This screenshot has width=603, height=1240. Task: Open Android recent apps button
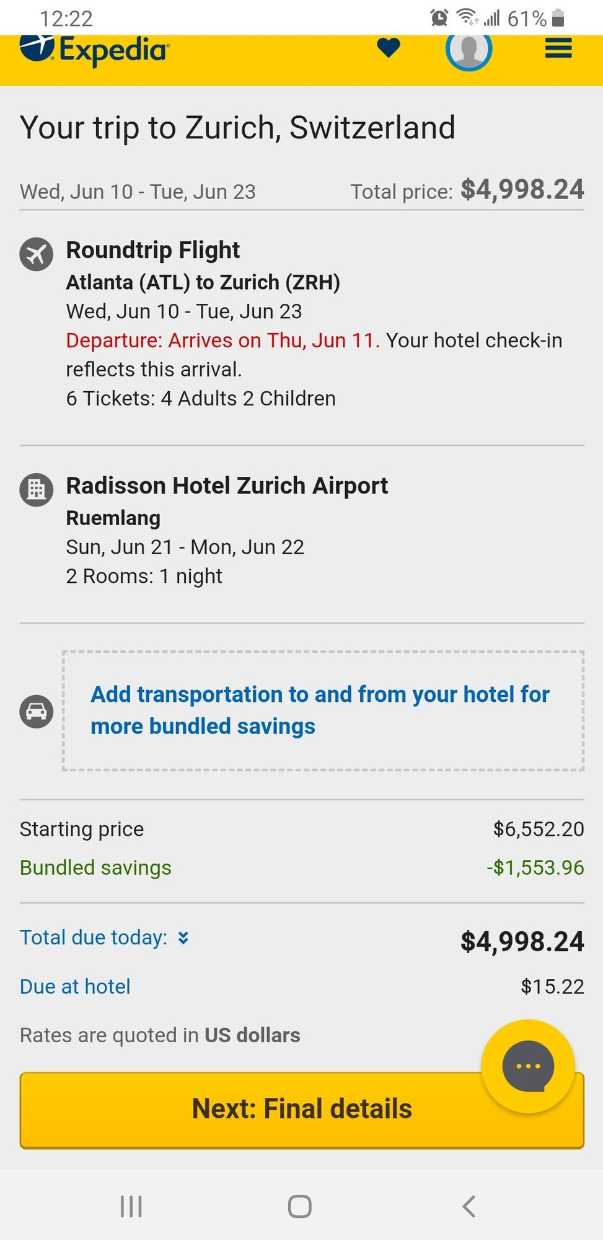click(x=131, y=1206)
